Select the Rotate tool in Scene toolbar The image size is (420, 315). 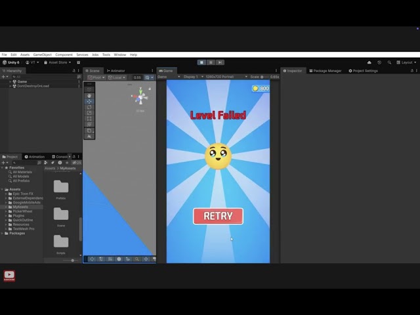coord(89,107)
